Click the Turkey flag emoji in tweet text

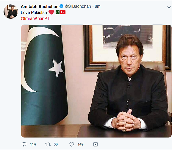[x=63, y=12]
